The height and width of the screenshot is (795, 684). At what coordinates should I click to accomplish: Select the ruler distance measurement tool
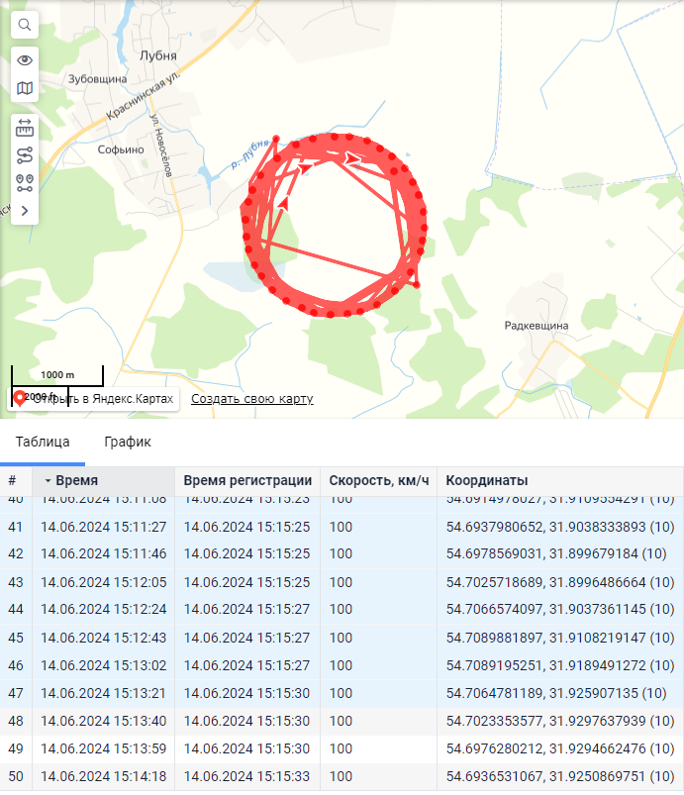click(x=25, y=128)
